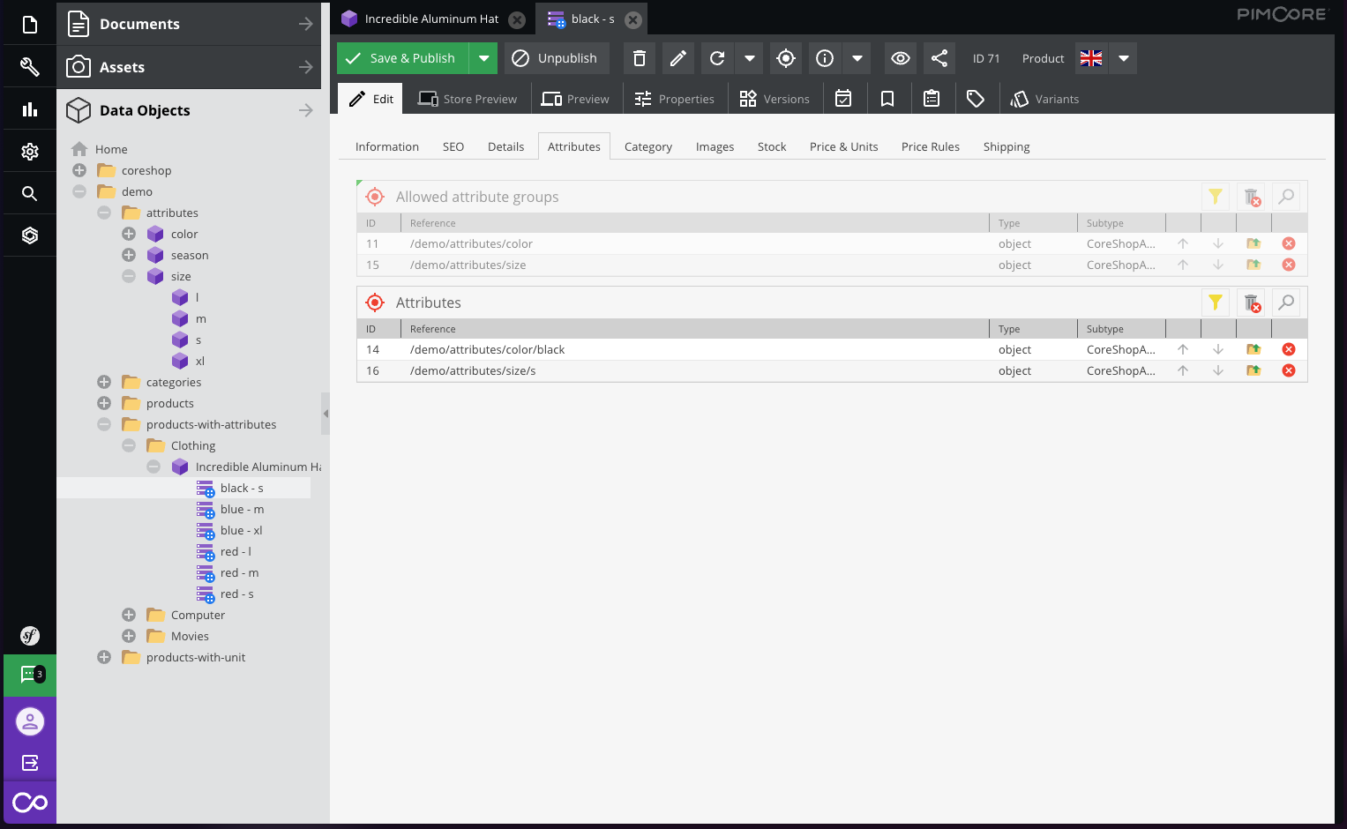Open the language flag dropdown
This screenshot has height=829, width=1347.
[x=1123, y=58]
